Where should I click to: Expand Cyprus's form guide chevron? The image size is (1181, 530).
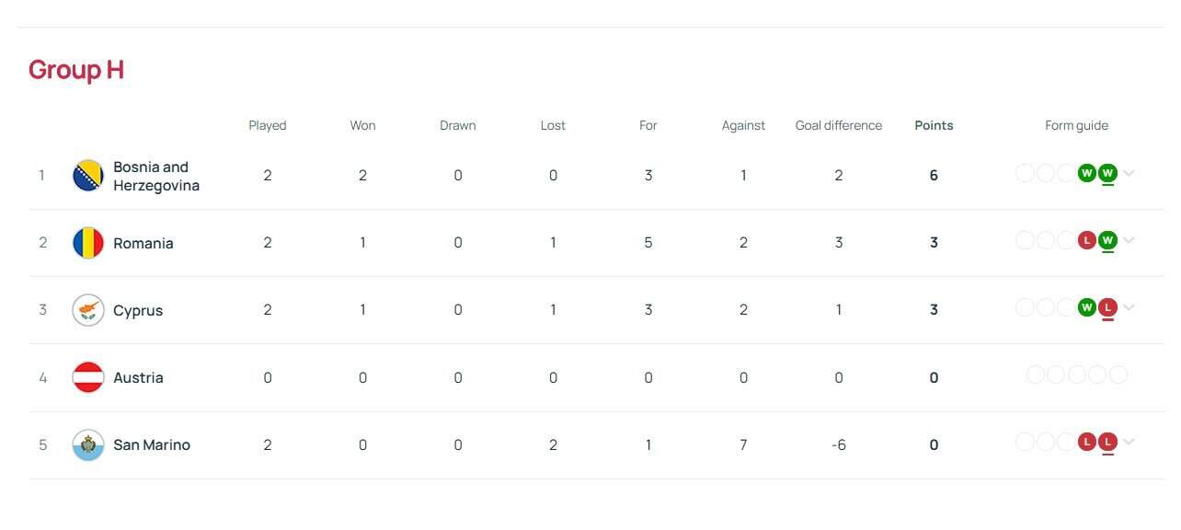(x=1129, y=307)
